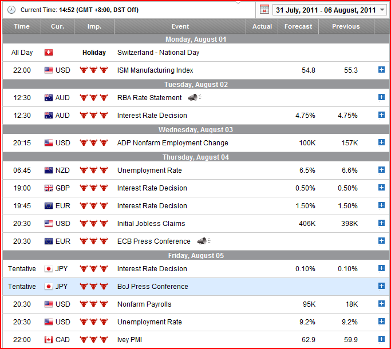
Task: Select the BoJ Press Conference event
Action: point(153,287)
